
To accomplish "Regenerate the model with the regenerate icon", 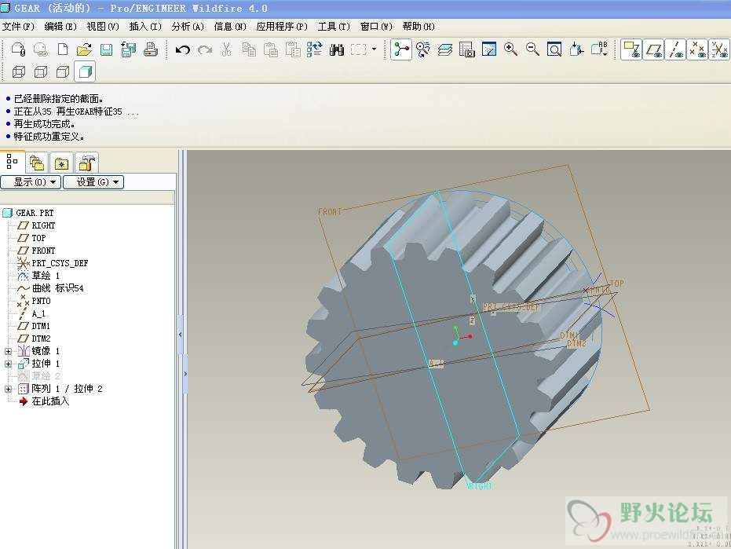I will click(x=315, y=49).
